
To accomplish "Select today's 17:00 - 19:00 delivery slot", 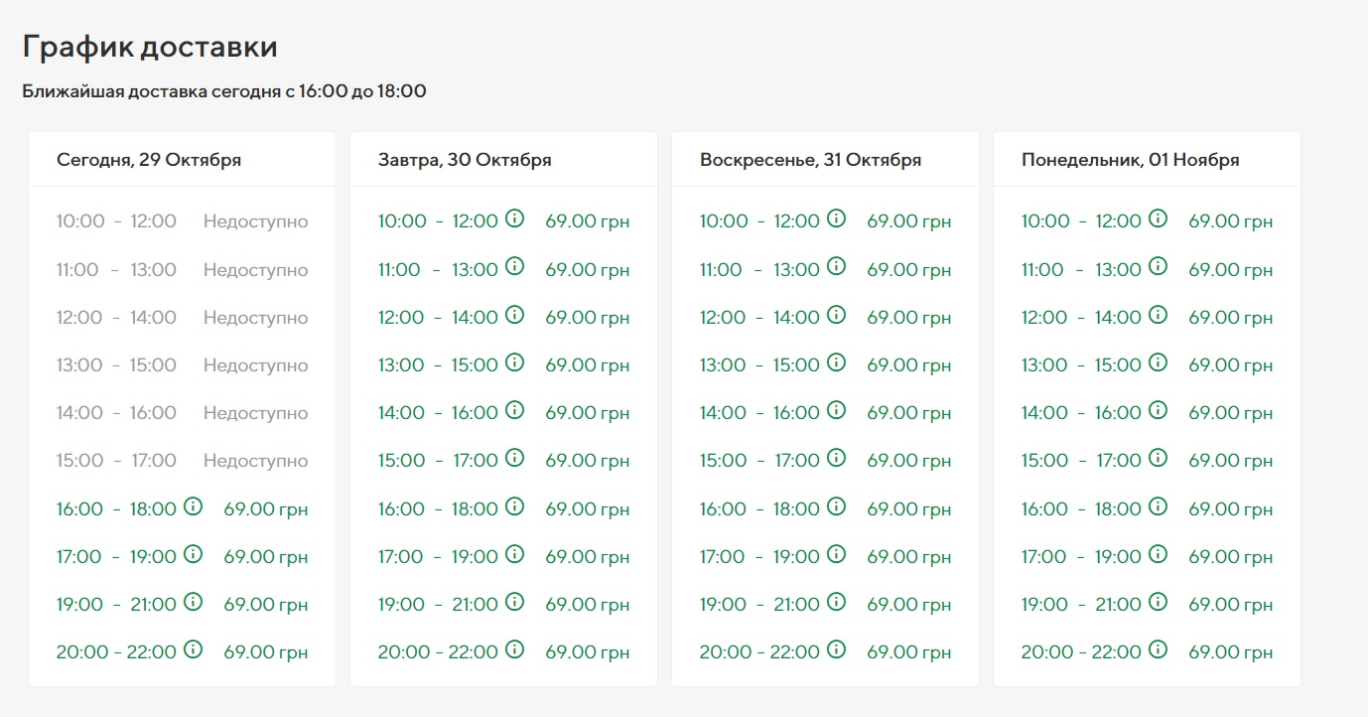I will pos(116,557).
